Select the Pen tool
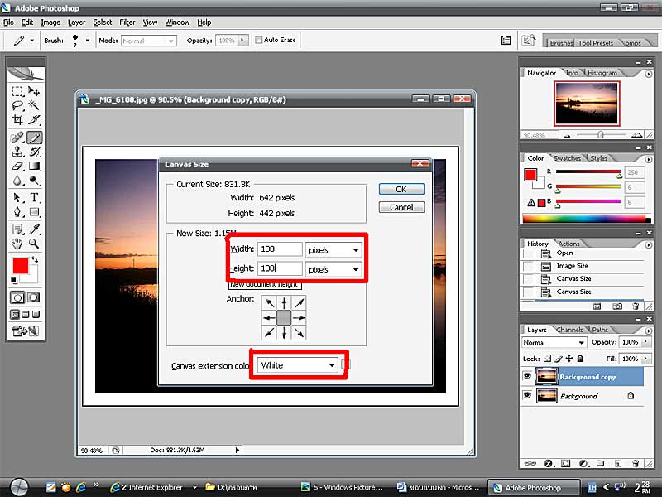Image resolution: width=662 pixels, height=497 pixels. (x=17, y=211)
